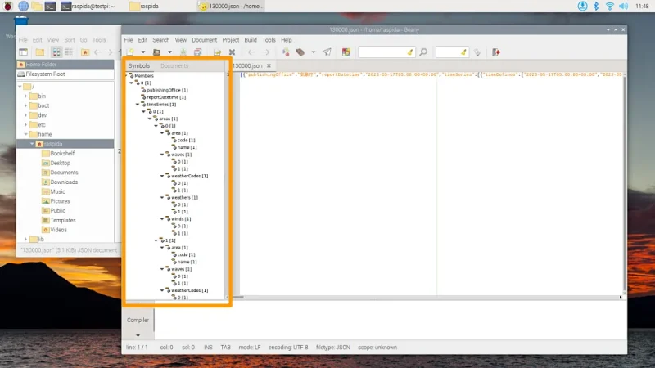Screen dimensions: 655x368
Task: Open the Tools menu in Geany
Action: pyautogui.click(x=269, y=40)
